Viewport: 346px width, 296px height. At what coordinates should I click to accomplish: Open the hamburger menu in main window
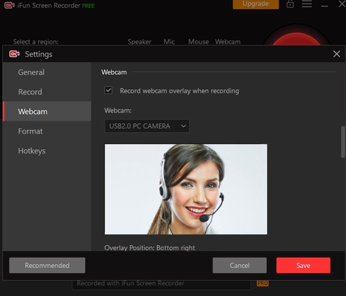tap(307, 4)
